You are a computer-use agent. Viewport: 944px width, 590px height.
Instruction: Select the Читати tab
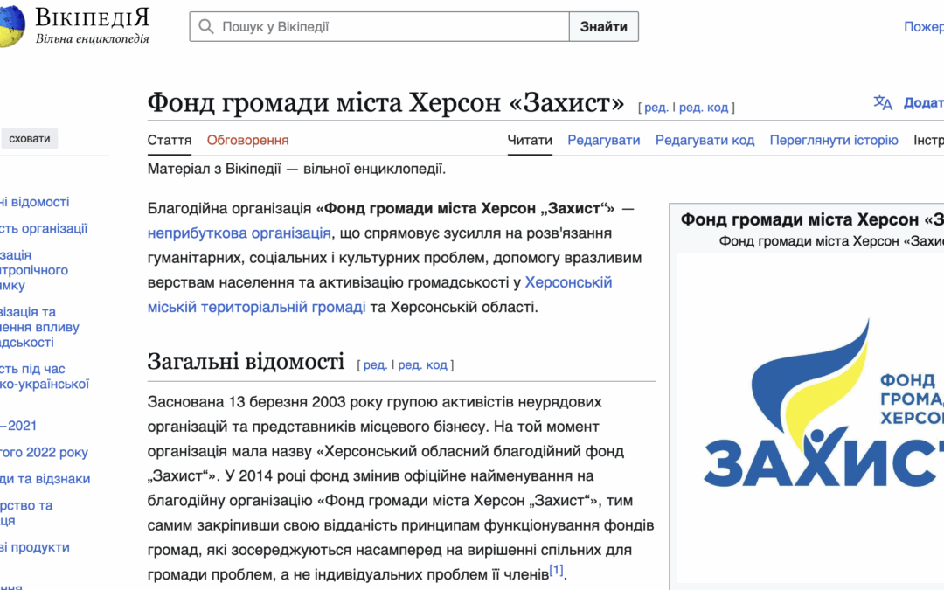pos(529,140)
